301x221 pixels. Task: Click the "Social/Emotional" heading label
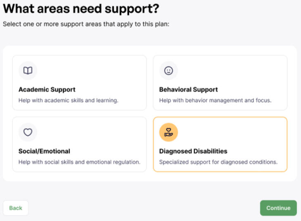tap(44, 151)
